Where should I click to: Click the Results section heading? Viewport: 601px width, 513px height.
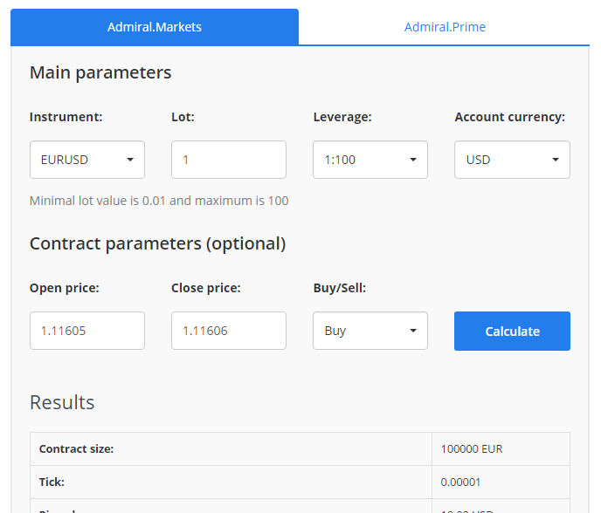62,402
